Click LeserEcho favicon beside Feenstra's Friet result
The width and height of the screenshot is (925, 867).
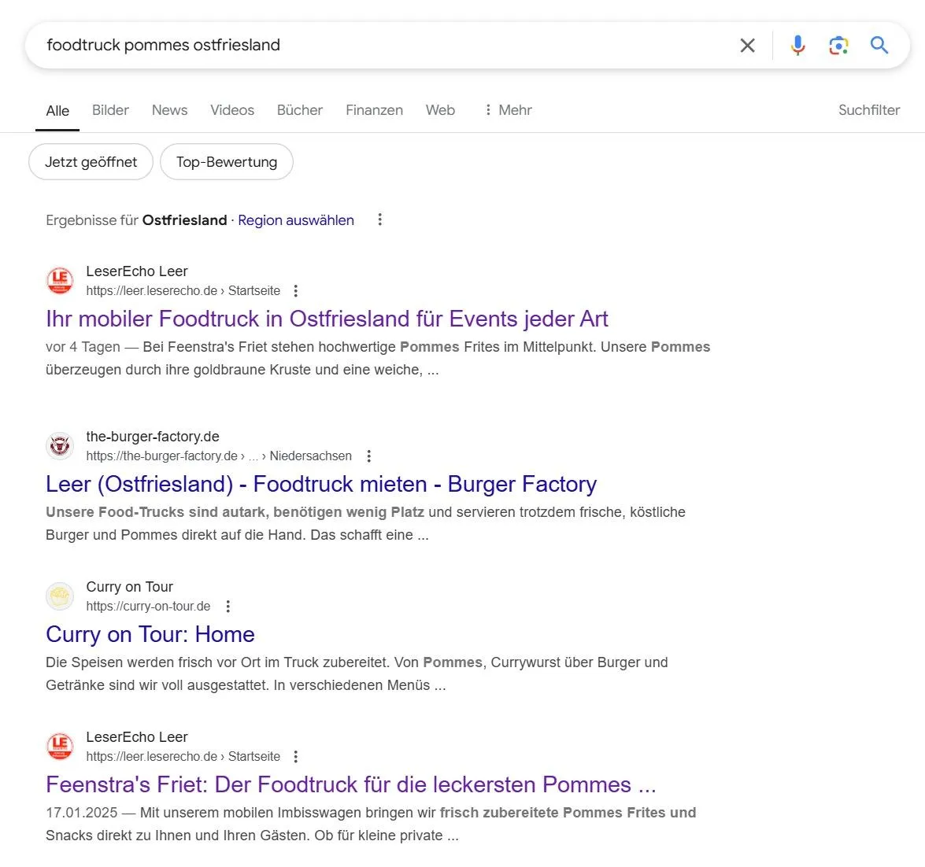click(x=60, y=746)
